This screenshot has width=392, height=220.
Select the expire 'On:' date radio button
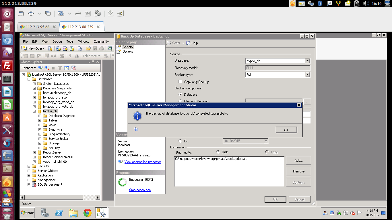(180, 141)
